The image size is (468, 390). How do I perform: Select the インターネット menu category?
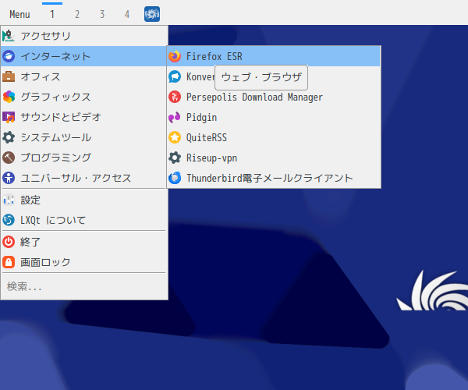(83, 56)
